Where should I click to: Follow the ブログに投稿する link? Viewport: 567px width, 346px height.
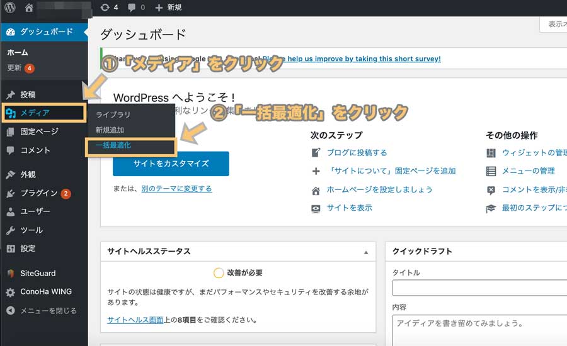pyautogui.click(x=357, y=152)
